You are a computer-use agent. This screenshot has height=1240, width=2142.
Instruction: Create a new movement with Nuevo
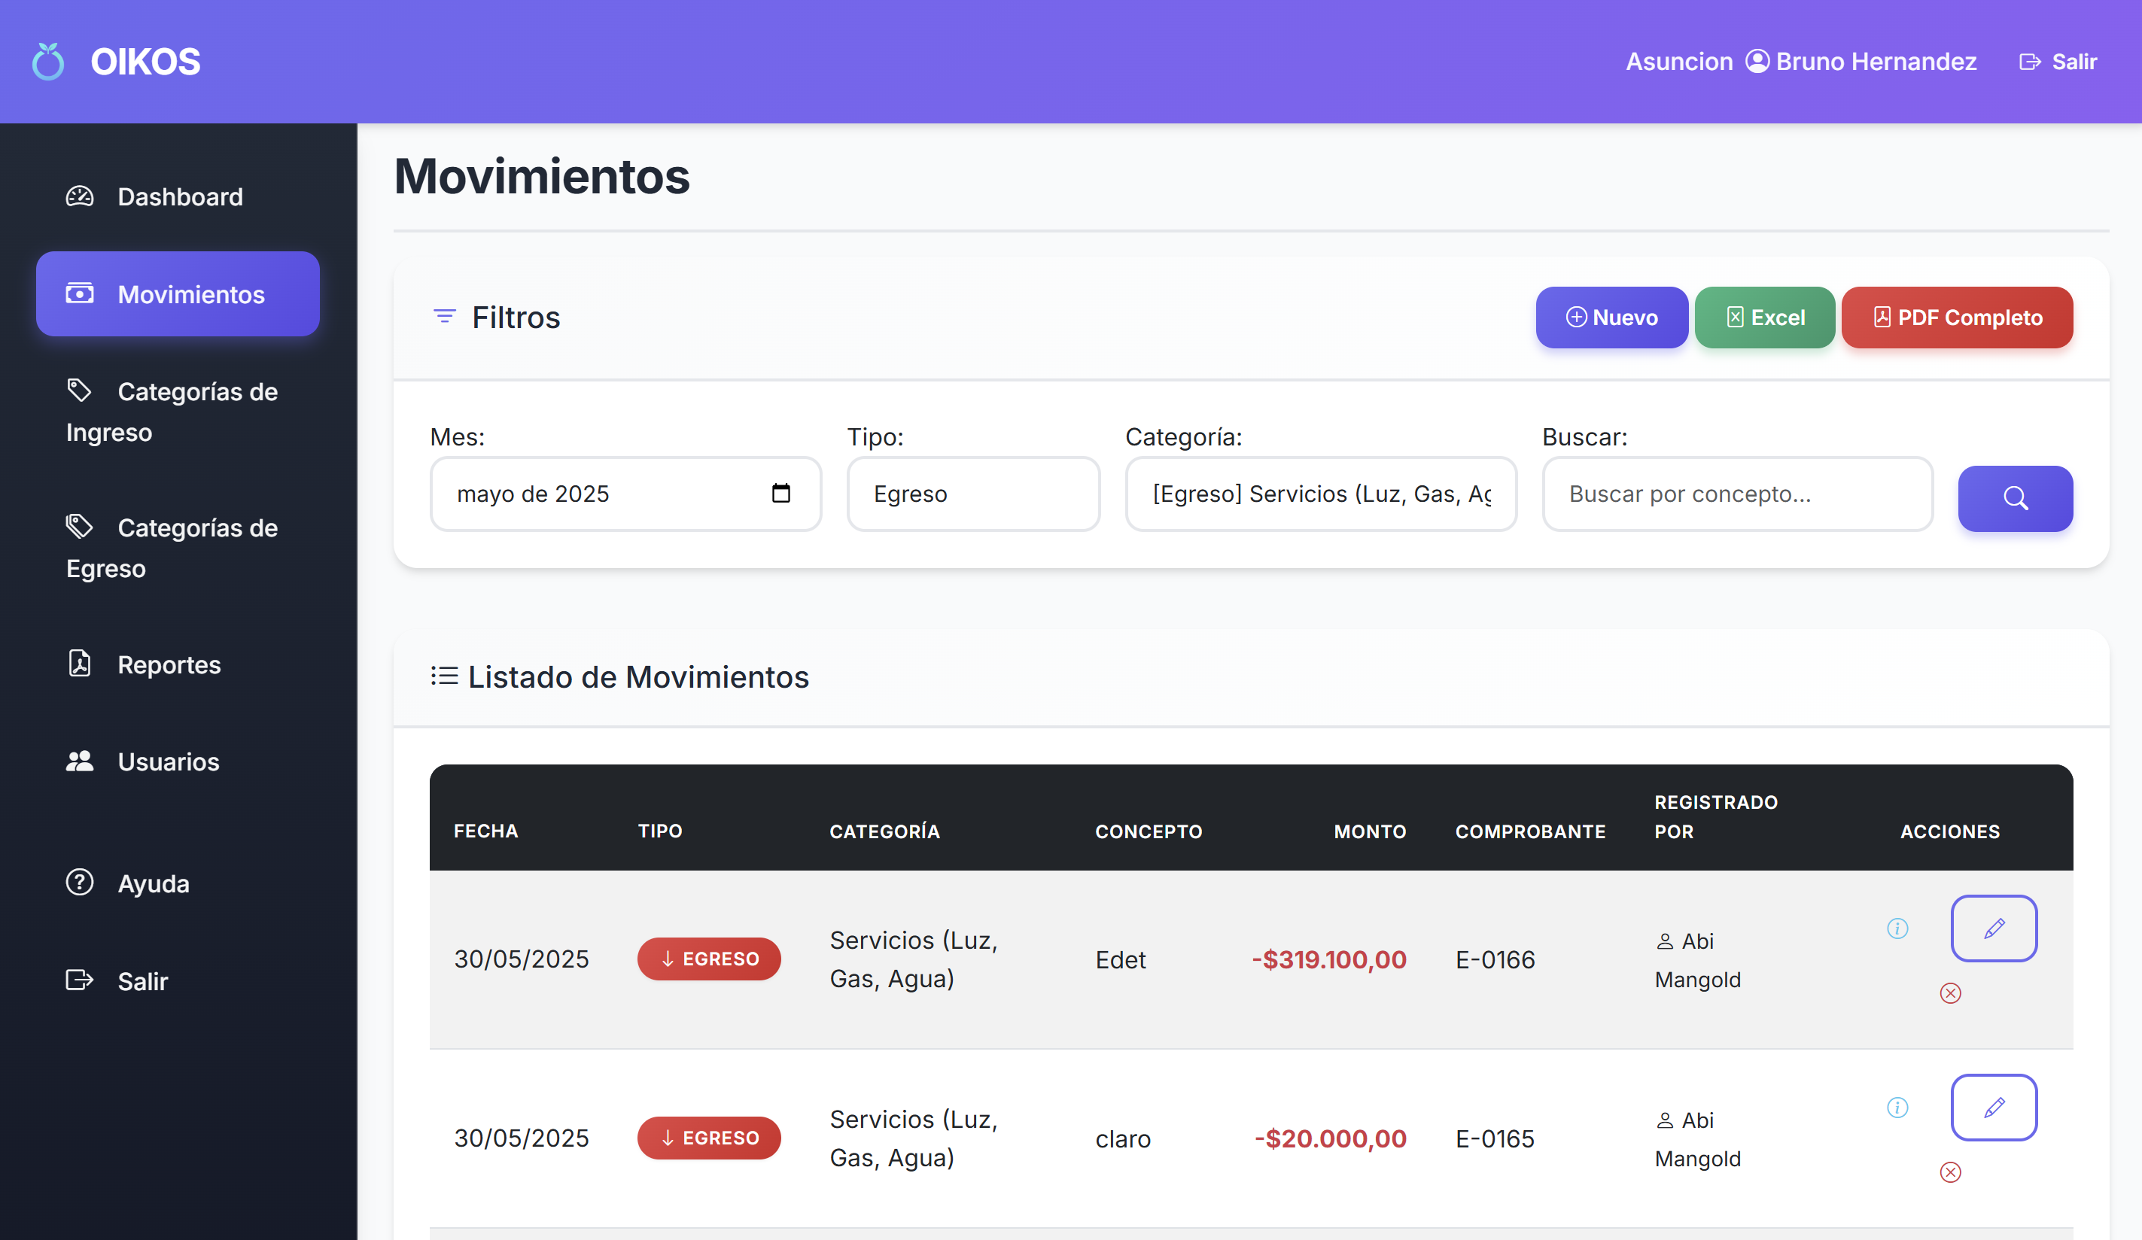click(x=1611, y=317)
